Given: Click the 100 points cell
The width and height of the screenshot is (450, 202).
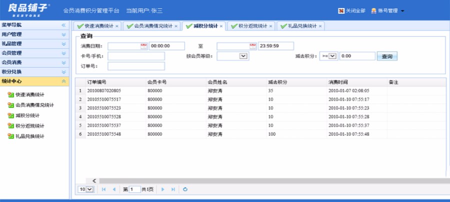Looking at the screenshot, I should (296, 134).
